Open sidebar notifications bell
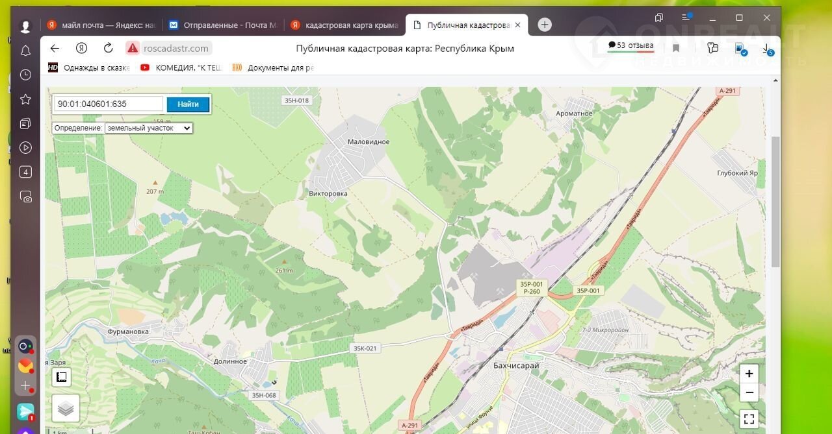Viewport: 832px width, 434px height. tap(25, 51)
